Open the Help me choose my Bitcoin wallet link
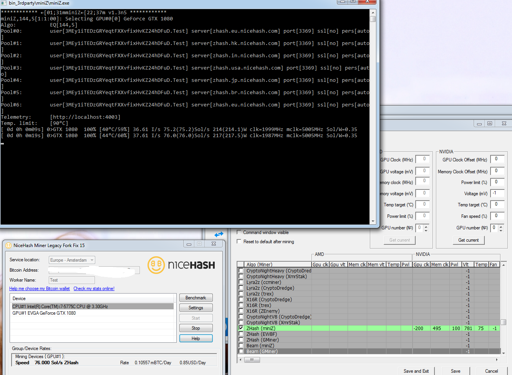Viewport: 512px width, 375px height. point(40,289)
